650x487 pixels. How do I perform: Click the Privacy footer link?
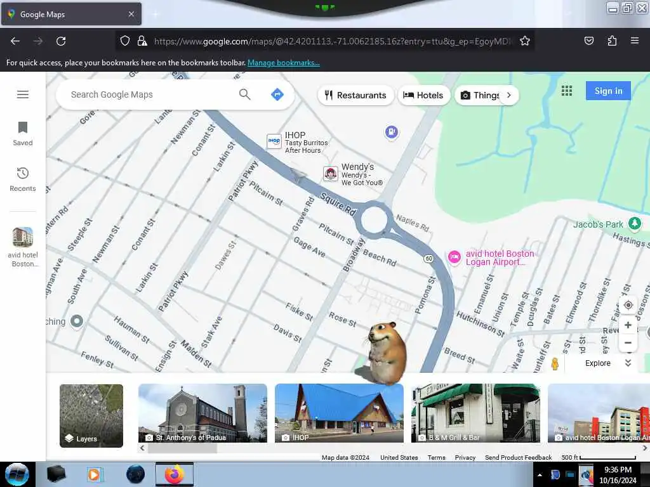[465, 458]
